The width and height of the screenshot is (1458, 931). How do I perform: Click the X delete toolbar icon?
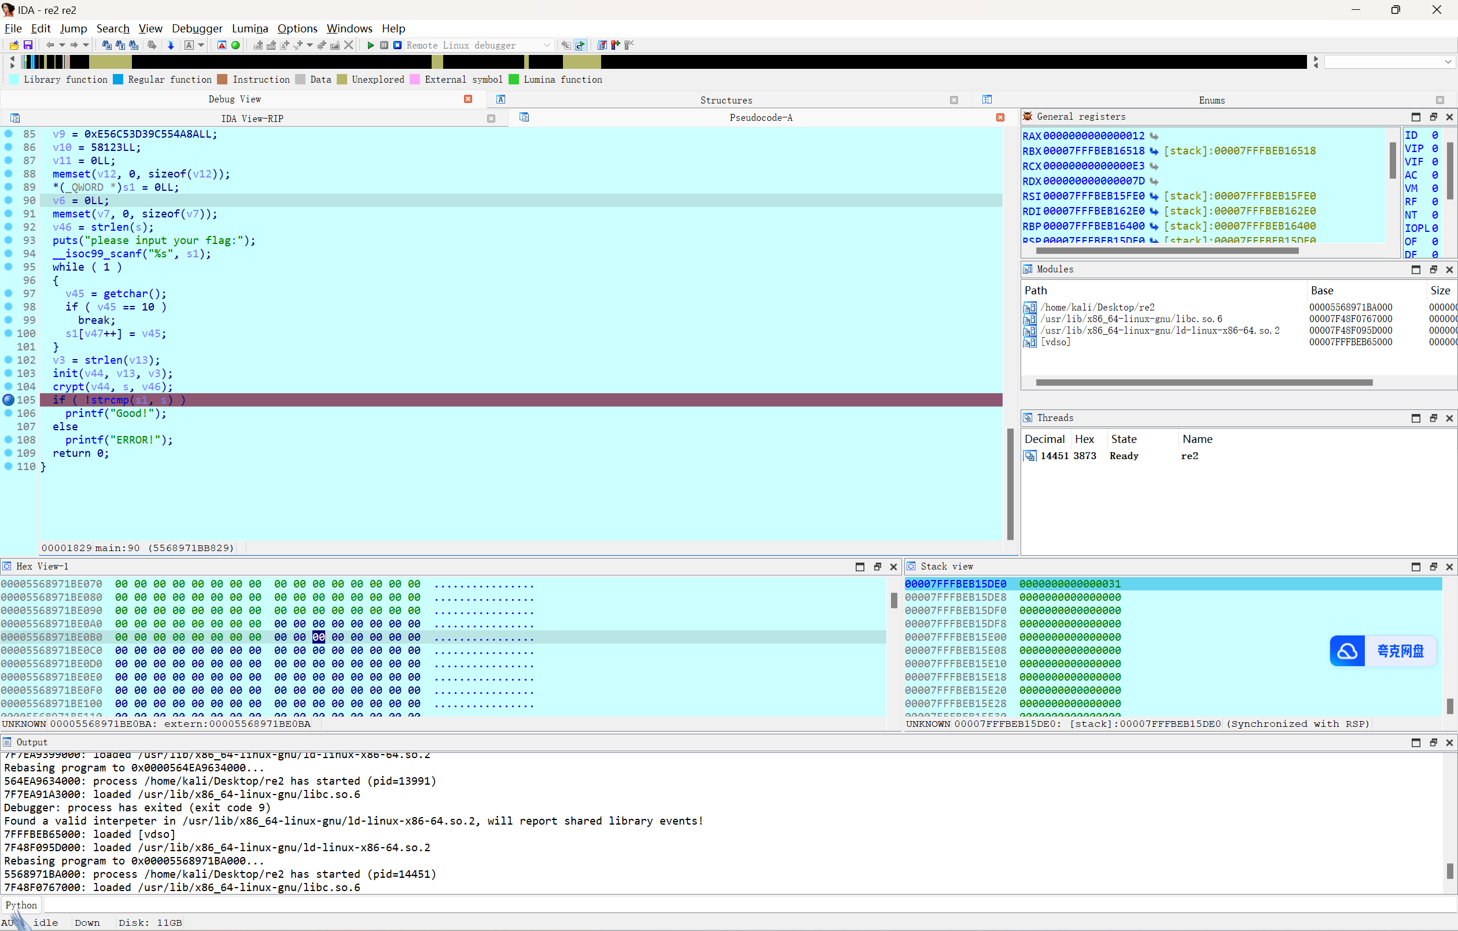tap(349, 46)
